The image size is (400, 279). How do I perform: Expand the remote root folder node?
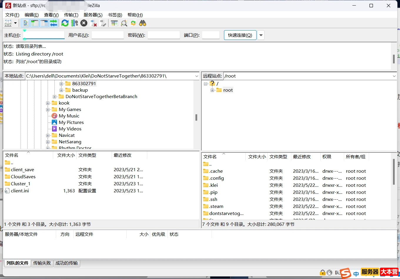click(x=212, y=90)
